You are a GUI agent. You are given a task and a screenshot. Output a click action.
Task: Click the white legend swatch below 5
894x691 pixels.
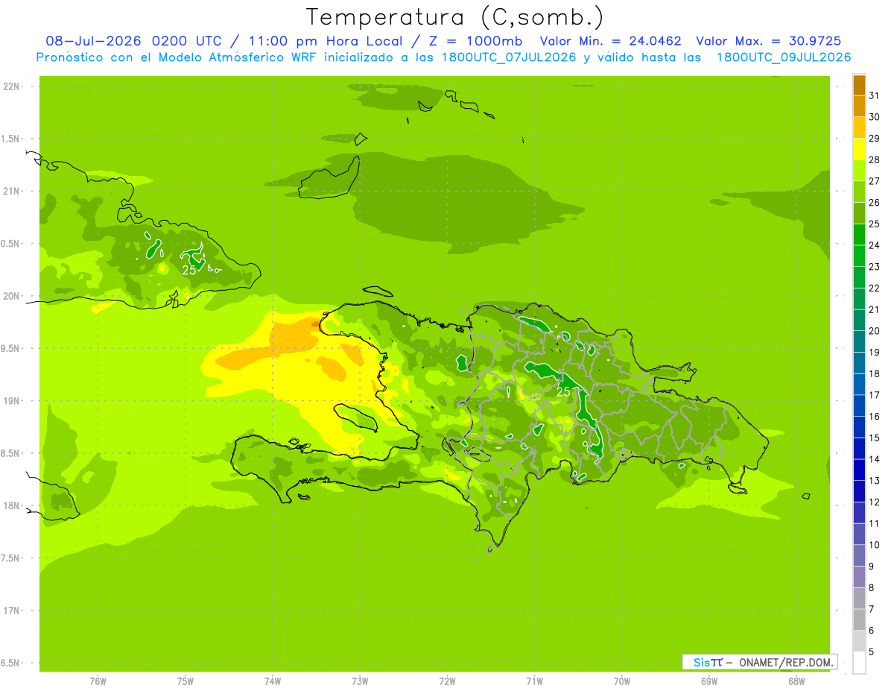pos(859,663)
